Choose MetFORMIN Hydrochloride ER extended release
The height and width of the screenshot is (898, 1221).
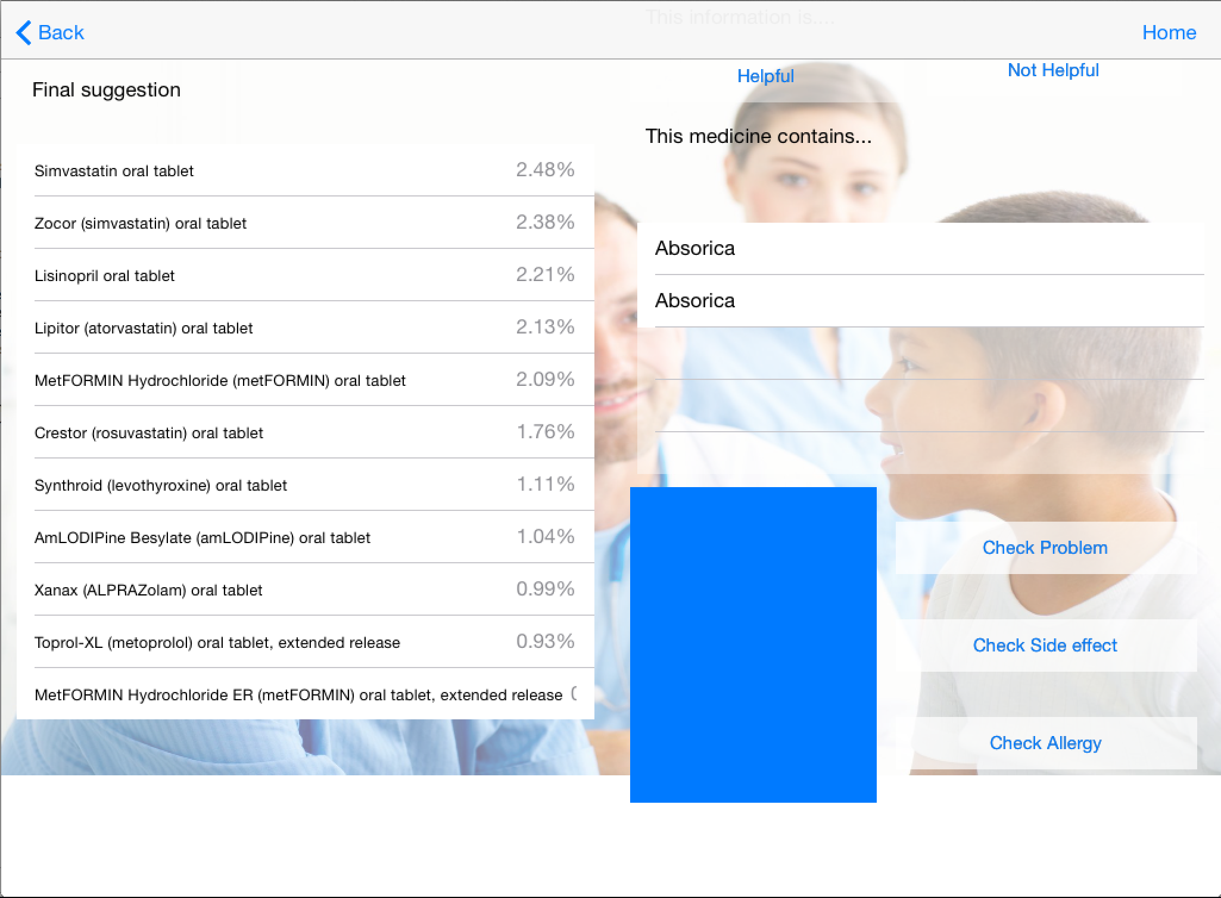[x=305, y=695]
